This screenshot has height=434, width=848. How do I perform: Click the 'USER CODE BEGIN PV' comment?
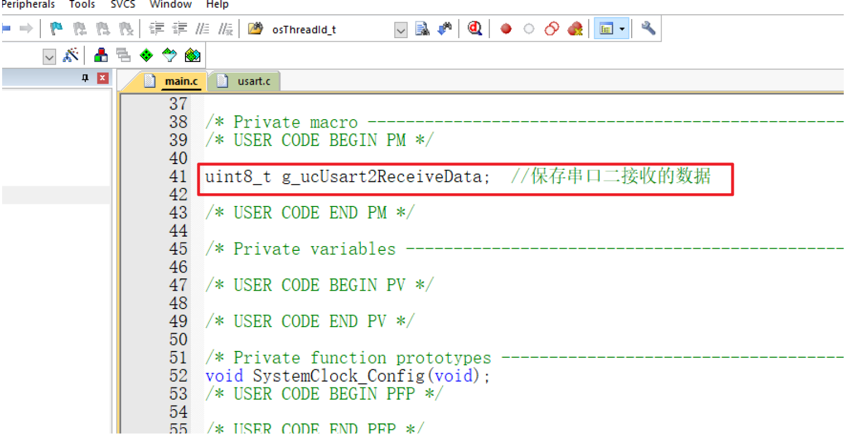pos(320,285)
